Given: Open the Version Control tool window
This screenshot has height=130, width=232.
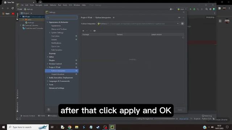Looking at the screenshot, I should pos(28,116).
